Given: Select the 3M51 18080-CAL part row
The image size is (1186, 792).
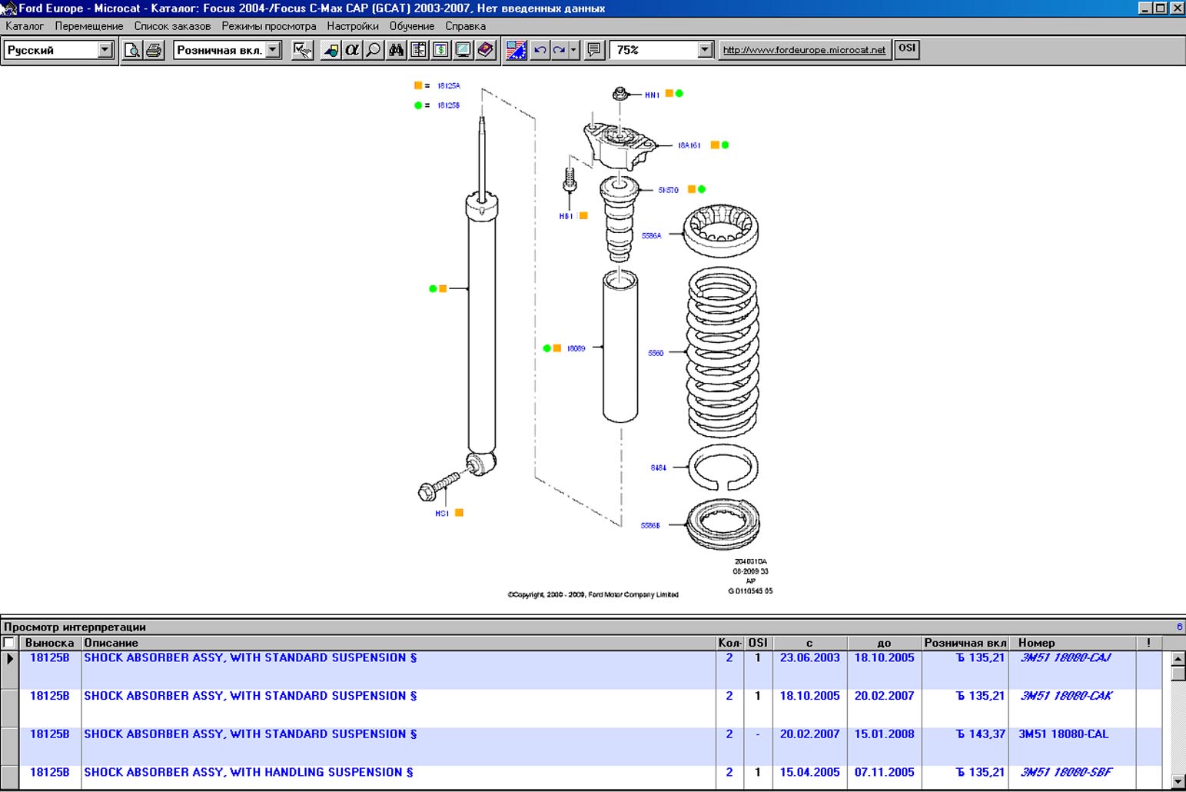Looking at the screenshot, I should tap(1063, 734).
